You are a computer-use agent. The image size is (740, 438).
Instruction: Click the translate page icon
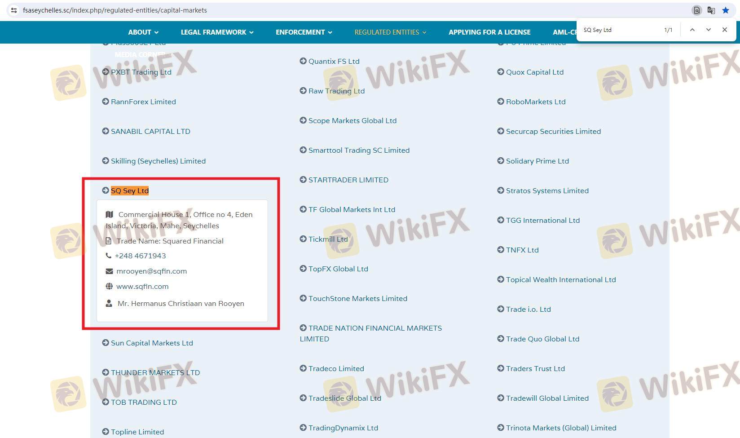coord(711,10)
